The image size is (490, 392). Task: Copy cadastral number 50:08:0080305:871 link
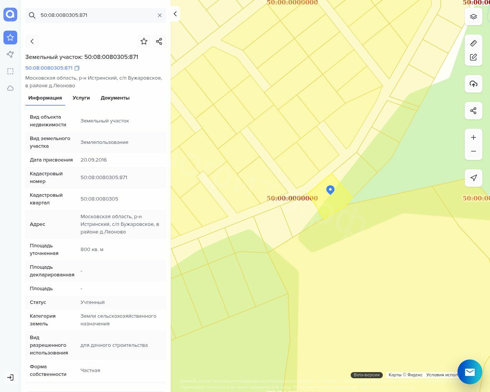77,68
